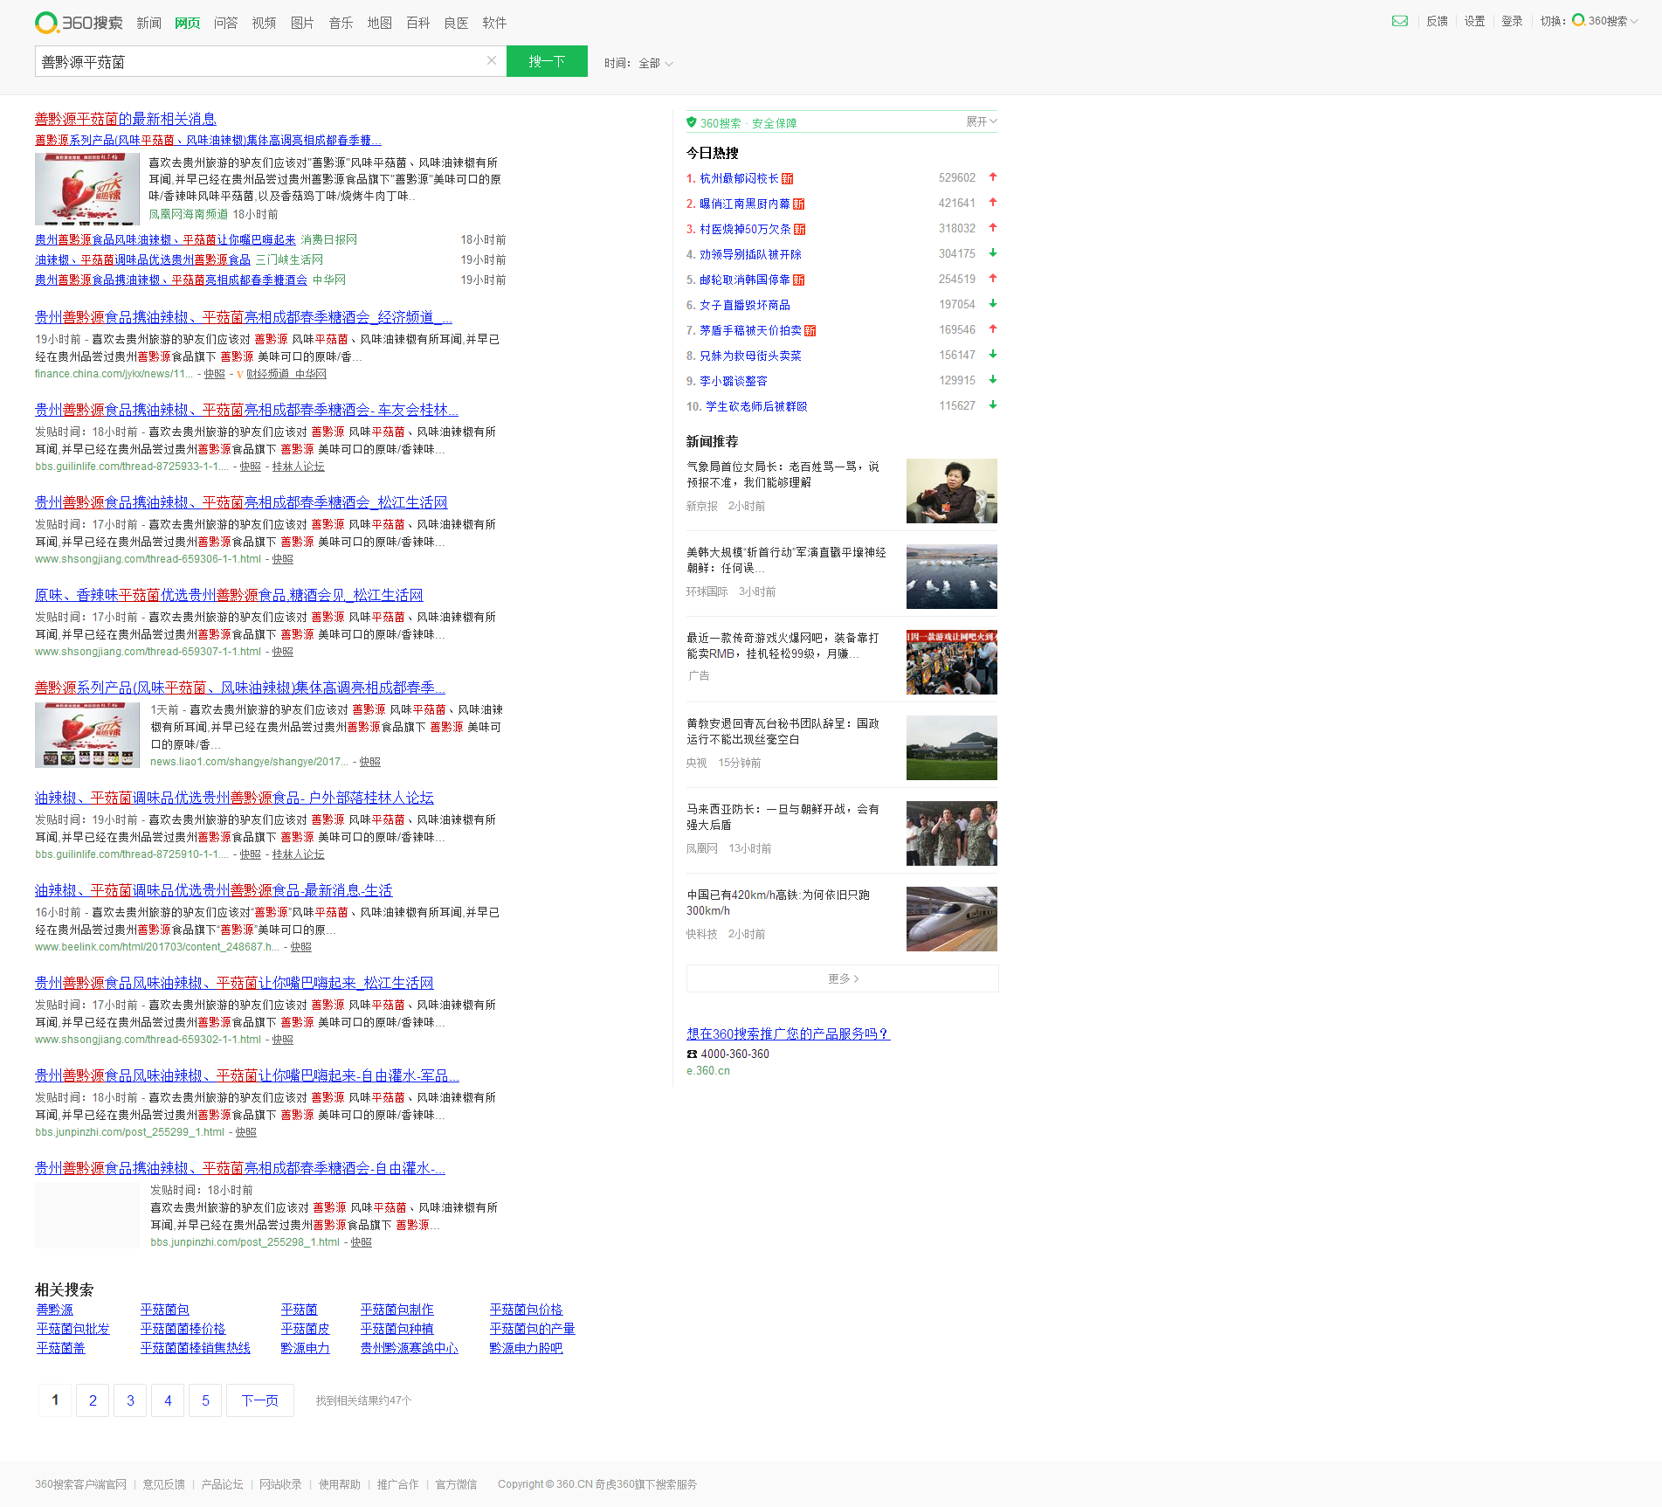Open the 车友会桂林 result title
Image resolution: width=1662 pixels, height=1507 pixels.
pos(246,410)
